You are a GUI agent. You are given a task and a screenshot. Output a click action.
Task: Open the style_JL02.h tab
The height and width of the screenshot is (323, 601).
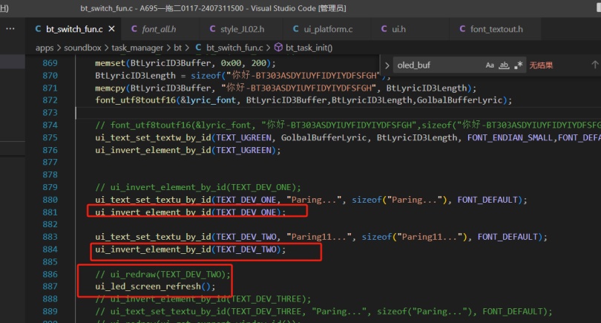tap(242, 29)
